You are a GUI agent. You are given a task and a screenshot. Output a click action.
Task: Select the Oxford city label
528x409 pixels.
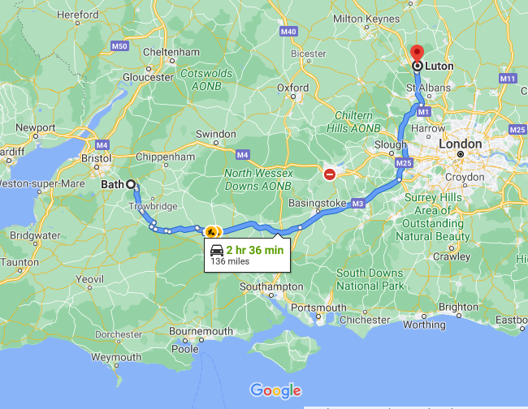pyautogui.click(x=292, y=88)
